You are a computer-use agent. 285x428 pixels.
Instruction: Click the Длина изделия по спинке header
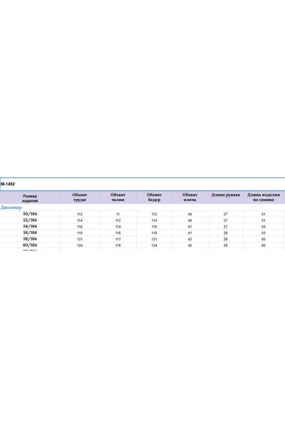[x=264, y=198]
